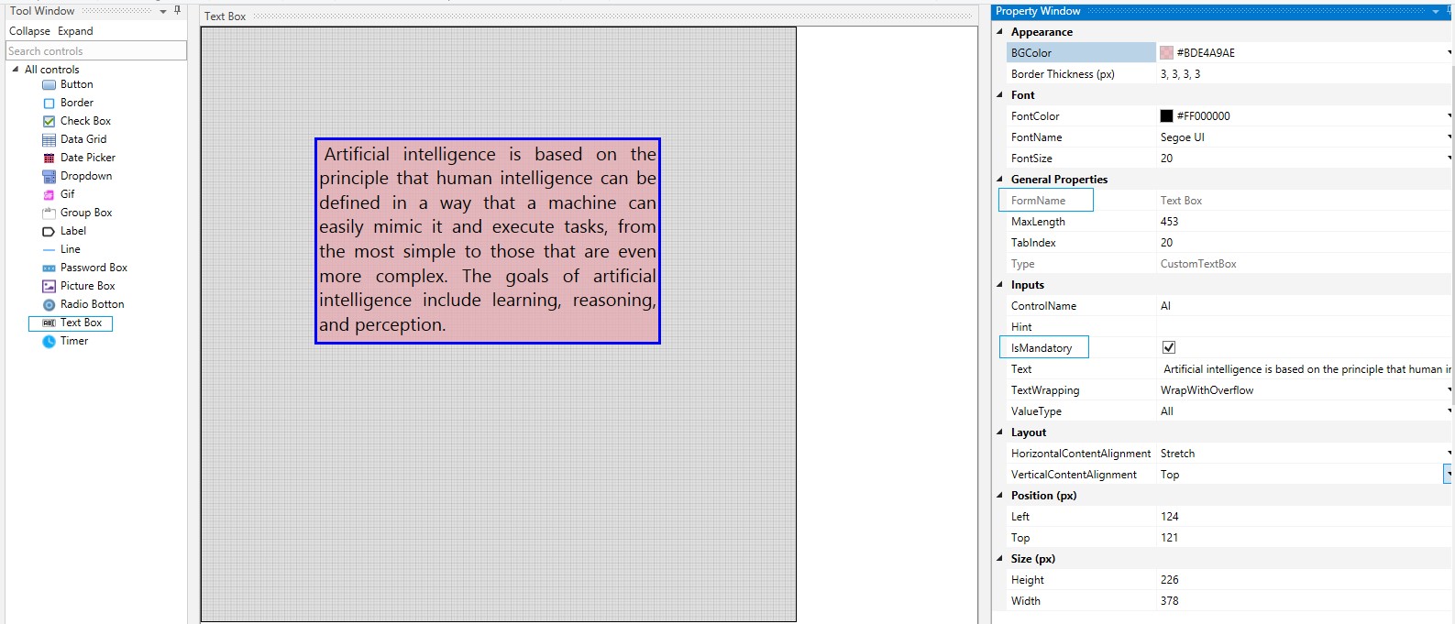Choose the Dropdown control icon
1455x624 pixels.
(49, 177)
